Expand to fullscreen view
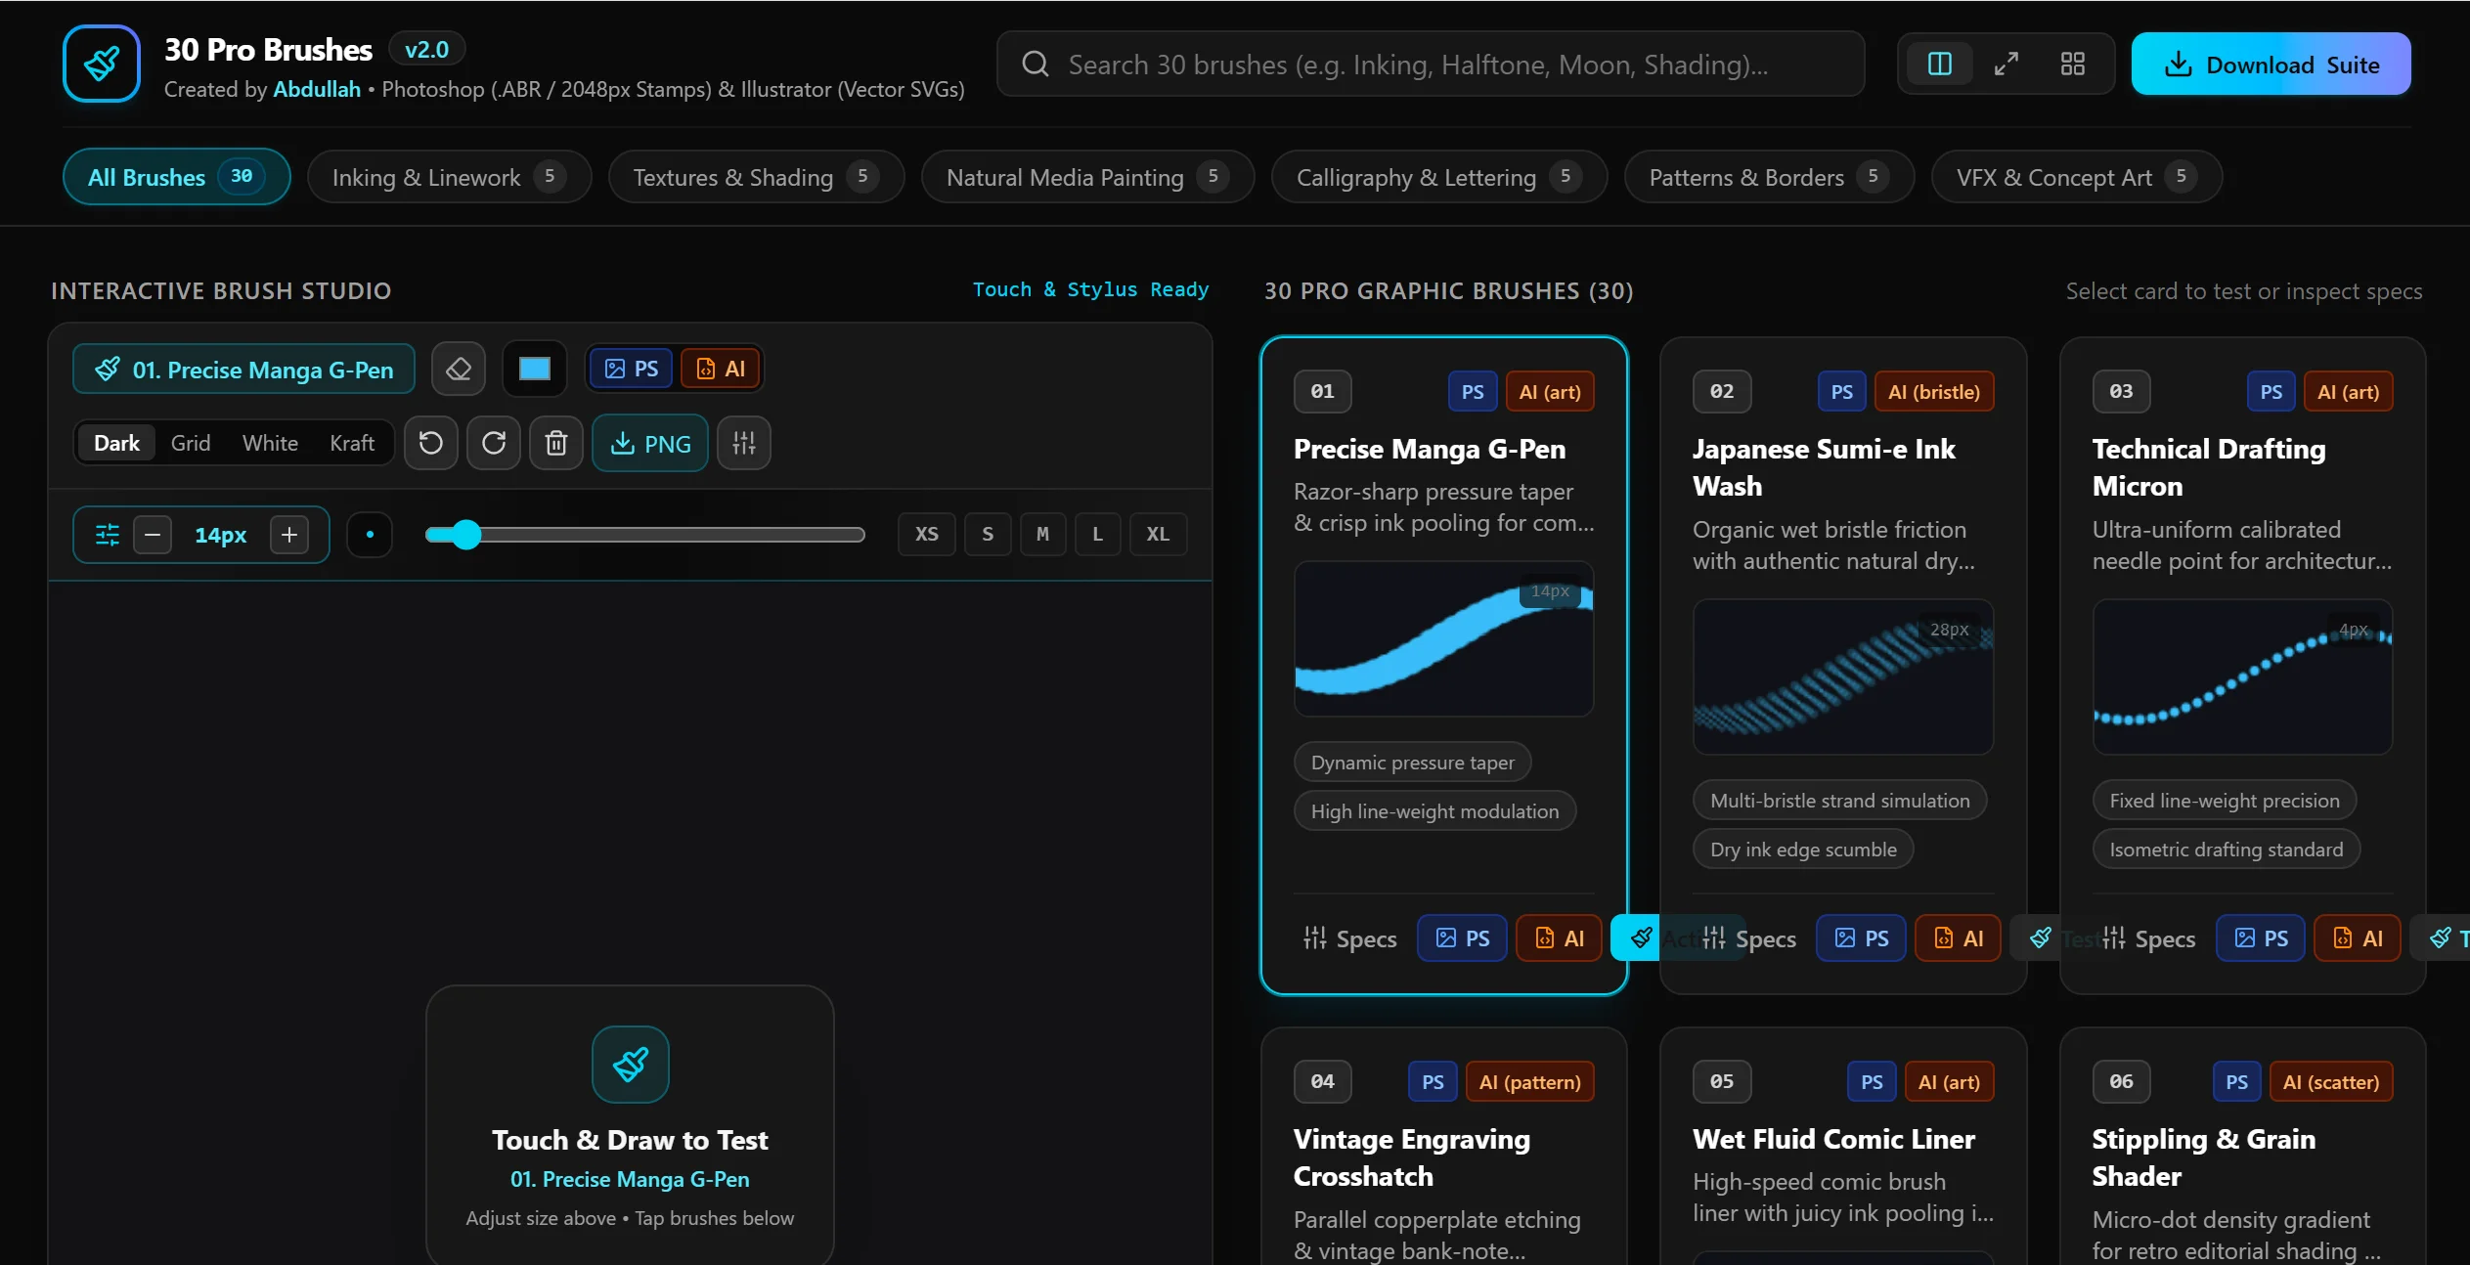Viewport: 2470px width, 1265px height. [2007, 65]
